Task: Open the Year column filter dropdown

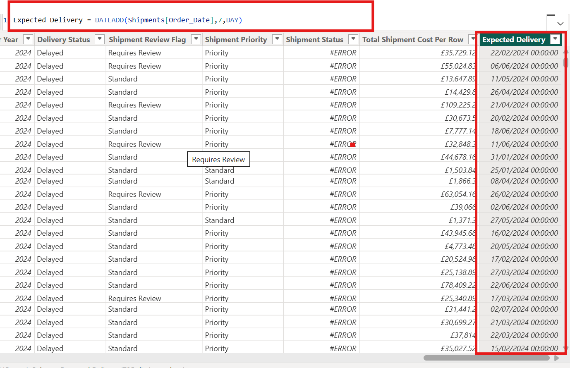Action: tap(28, 39)
